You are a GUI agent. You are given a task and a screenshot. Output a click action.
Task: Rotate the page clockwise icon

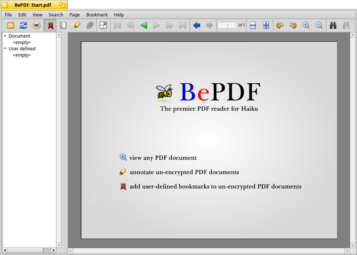(280, 25)
